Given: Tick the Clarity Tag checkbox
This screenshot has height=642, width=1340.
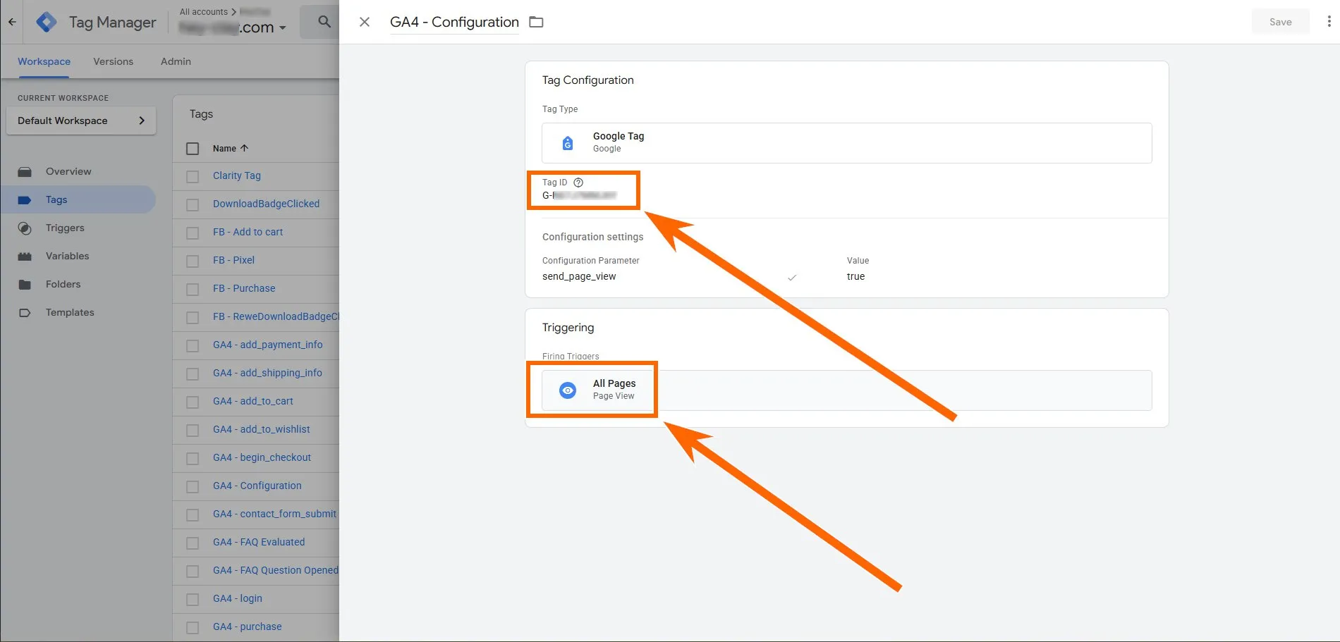Looking at the screenshot, I should click(x=193, y=176).
